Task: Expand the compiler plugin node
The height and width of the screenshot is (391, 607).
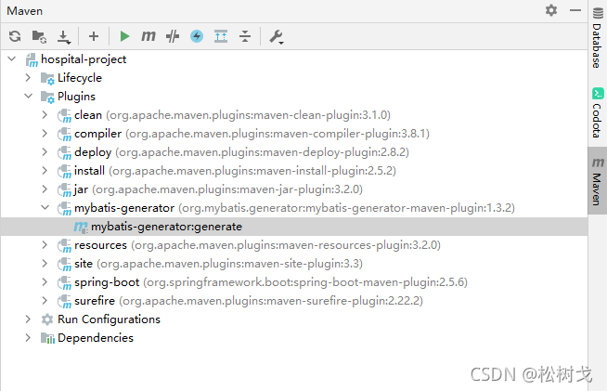Action: pyautogui.click(x=45, y=134)
